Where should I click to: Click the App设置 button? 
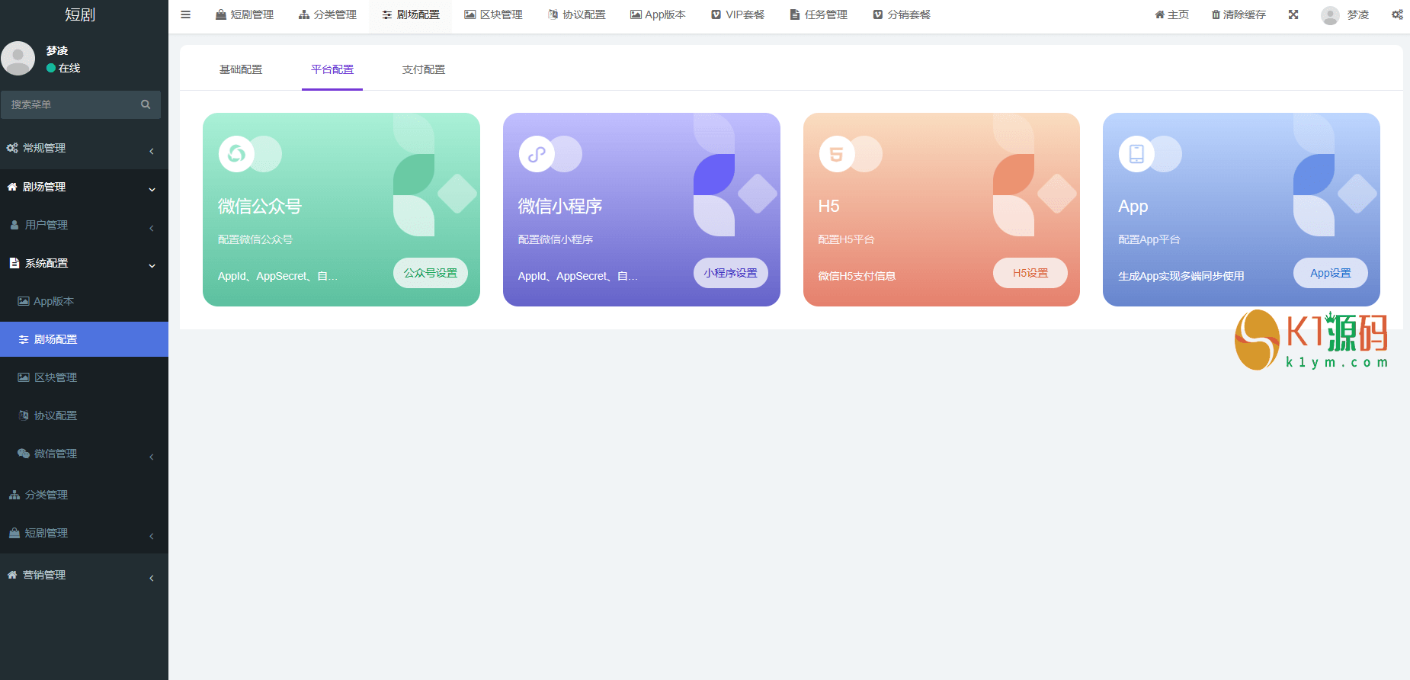(1331, 273)
